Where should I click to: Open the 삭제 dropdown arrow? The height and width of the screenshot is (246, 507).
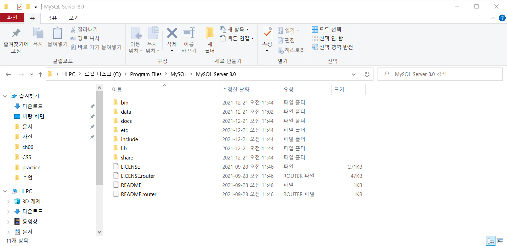pyautogui.click(x=172, y=51)
